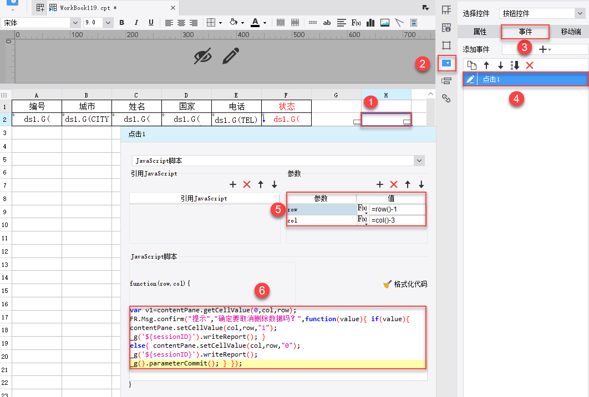The width and height of the screenshot is (589, 397).
Task: Click the sort events icon
Action: [x=515, y=65]
